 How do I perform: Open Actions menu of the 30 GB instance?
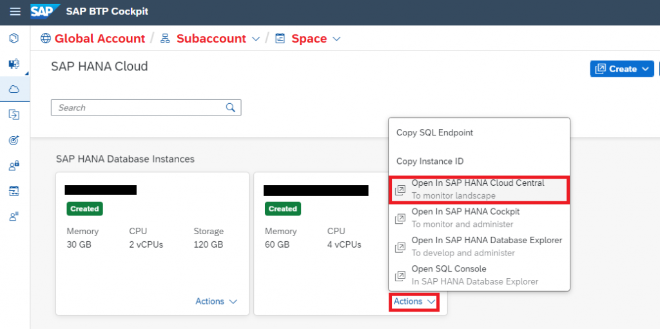[x=217, y=301]
